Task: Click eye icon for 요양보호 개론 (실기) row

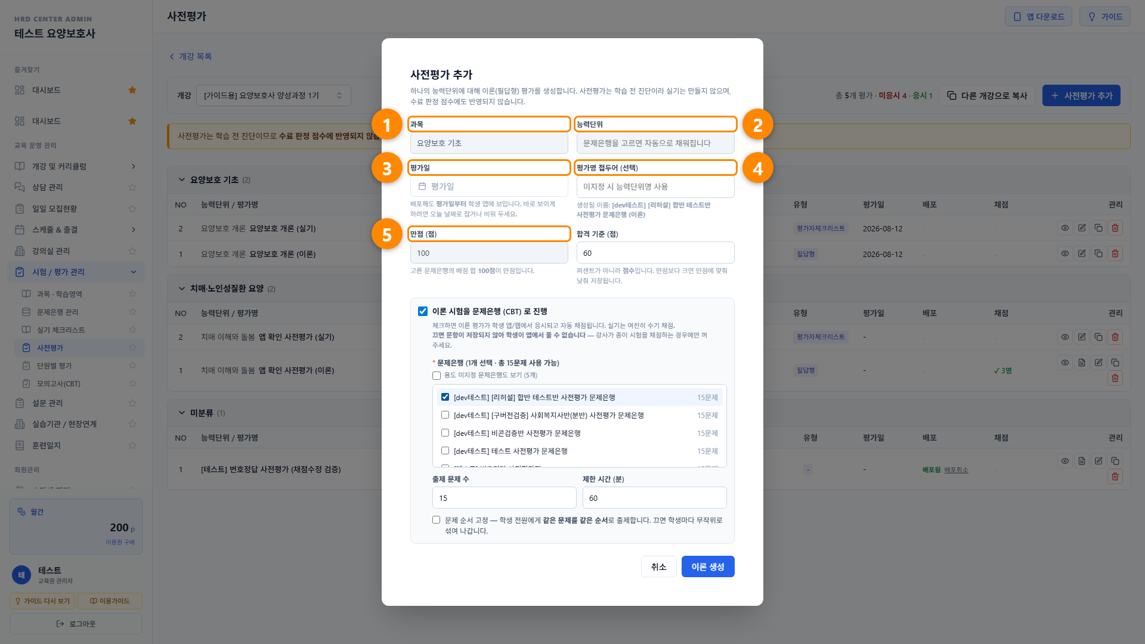Action: click(x=1064, y=228)
